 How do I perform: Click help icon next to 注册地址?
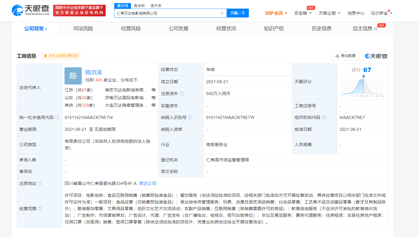click(40, 184)
